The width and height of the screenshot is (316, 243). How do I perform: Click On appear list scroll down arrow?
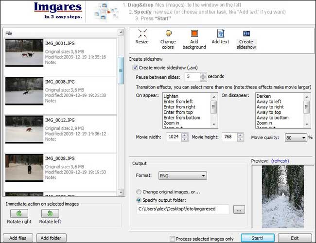214,124
